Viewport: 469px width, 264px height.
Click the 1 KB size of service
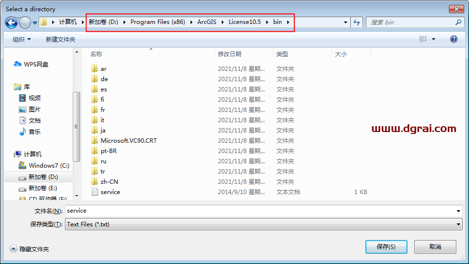pos(361,192)
